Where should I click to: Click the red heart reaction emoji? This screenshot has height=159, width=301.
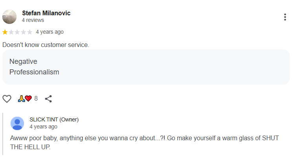click(x=28, y=99)
